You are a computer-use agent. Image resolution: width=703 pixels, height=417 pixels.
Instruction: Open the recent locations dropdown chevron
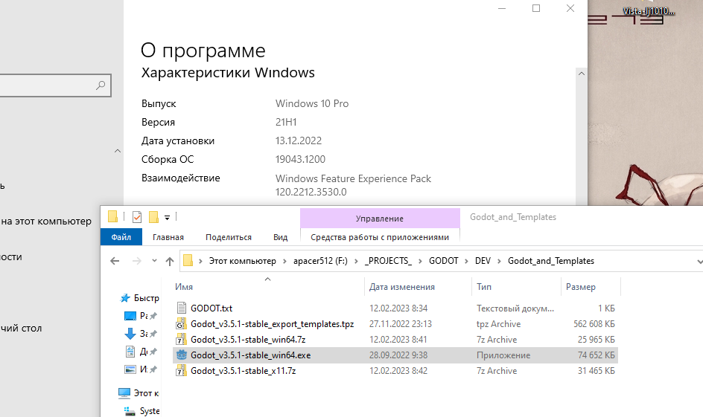[x=154, y=260]
